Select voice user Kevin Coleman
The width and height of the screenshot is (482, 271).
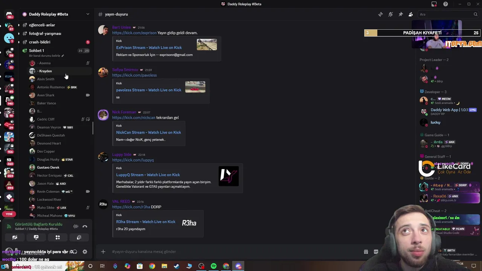pyautogui.click(x=48, y=192)
